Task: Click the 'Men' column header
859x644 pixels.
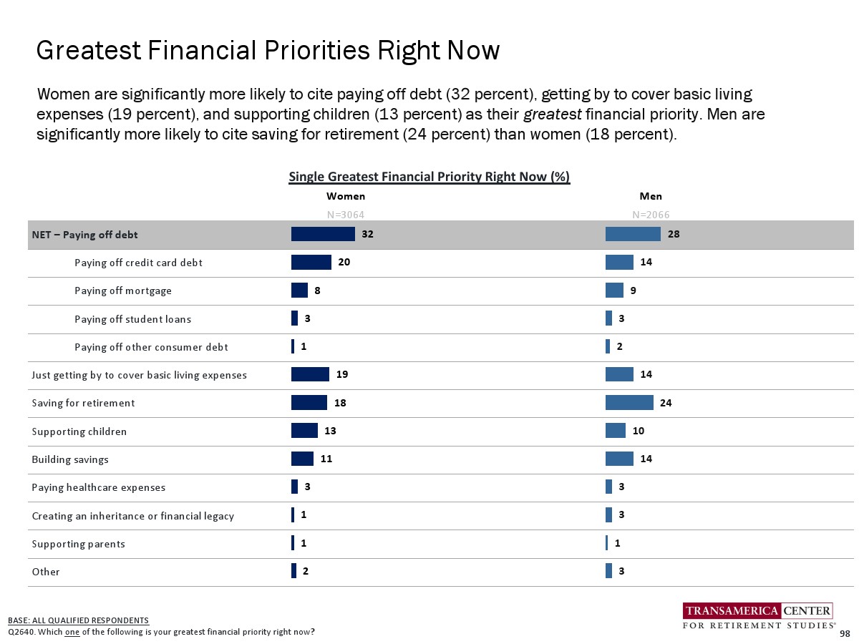Action: click(x=651, y=196)
